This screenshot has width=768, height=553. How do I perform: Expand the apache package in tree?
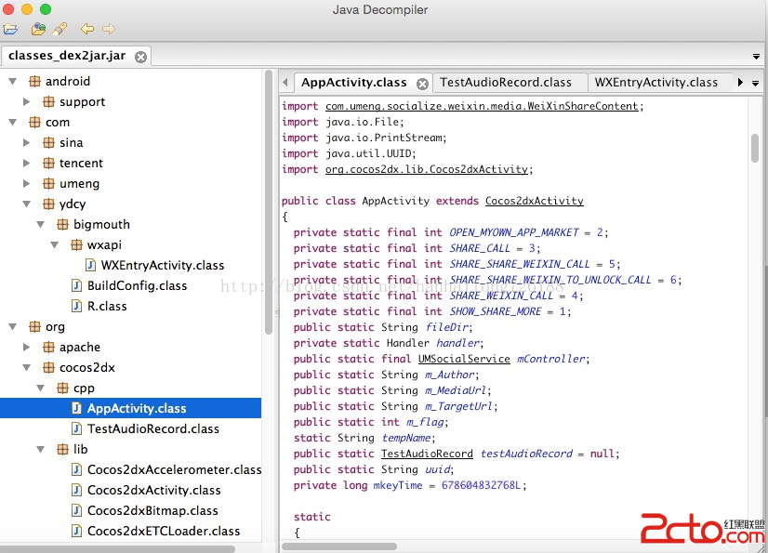[x=27, y=348]
